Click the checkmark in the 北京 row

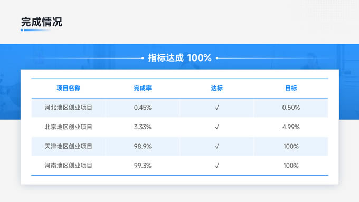tap(217, 127)
